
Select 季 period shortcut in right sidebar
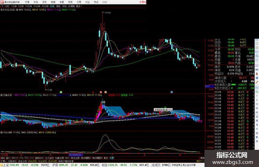257,137
